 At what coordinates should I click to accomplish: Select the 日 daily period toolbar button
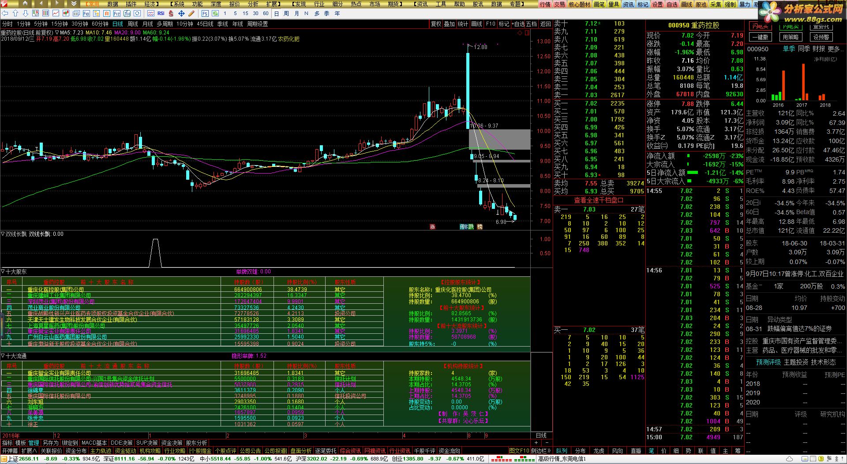click(276, 13)
